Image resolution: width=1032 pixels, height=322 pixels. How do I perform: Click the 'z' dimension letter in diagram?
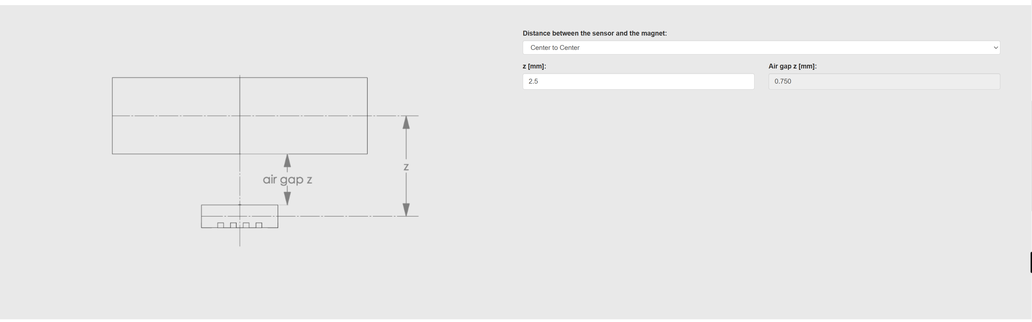pyautogui.click(x=406, y=167)
